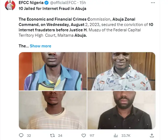This screenshot has width=168, height=140.
Task: Click the 32 replies count
Action: click(x=29, y=136)
